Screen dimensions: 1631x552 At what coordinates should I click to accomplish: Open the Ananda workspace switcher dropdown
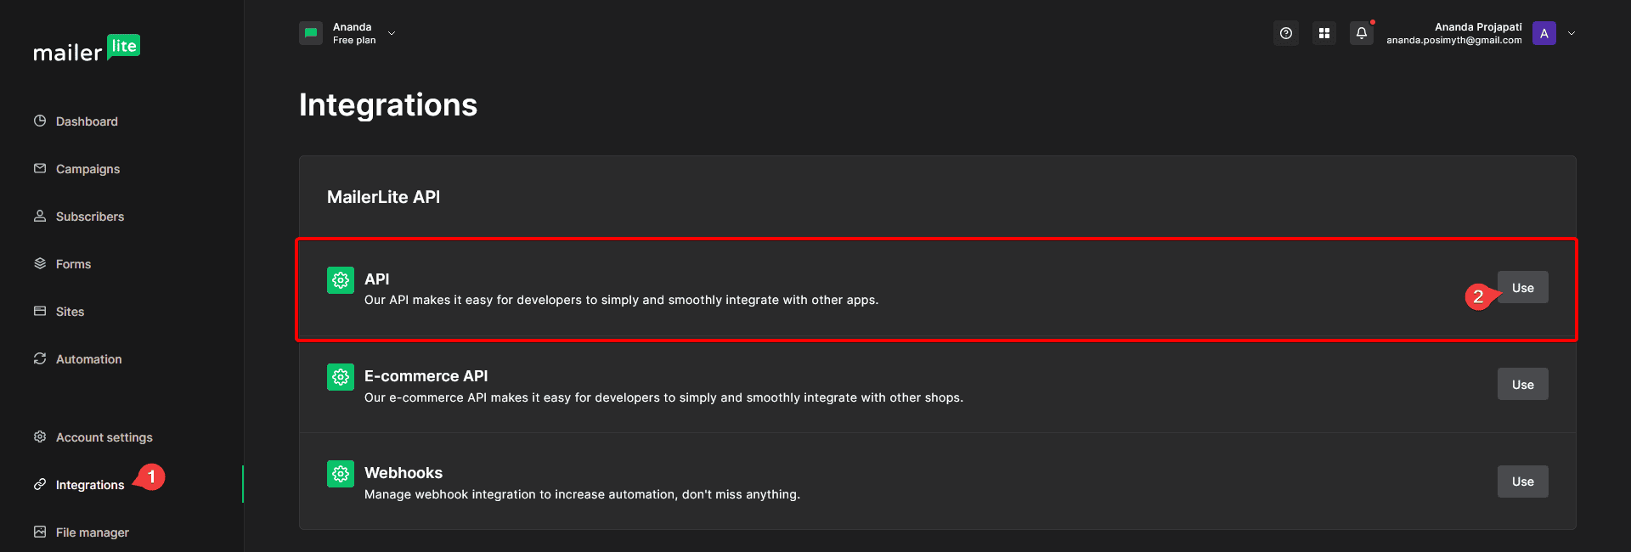point(391,33)
